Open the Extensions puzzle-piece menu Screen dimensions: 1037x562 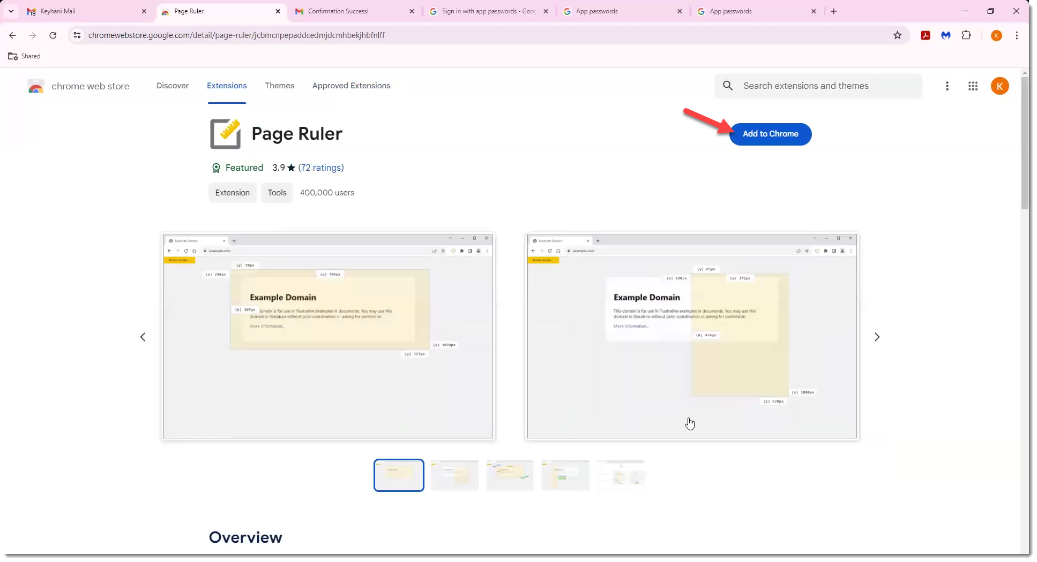click(x=966, y=35)
